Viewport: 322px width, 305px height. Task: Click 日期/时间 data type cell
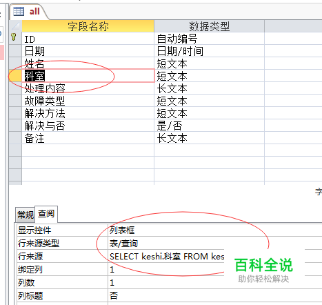pyautogui.click(x=209, y=51)
